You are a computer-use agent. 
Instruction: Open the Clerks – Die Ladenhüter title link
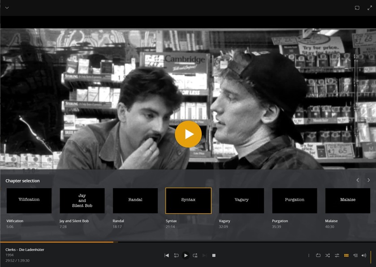25,250
